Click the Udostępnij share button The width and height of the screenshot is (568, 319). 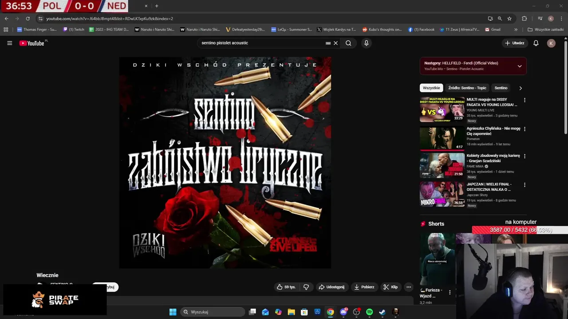pyautogui.click(x=331, y=287)
